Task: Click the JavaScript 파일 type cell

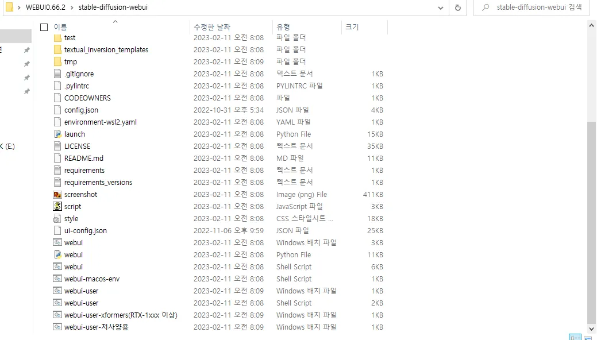Action: (x=299, y=206)
